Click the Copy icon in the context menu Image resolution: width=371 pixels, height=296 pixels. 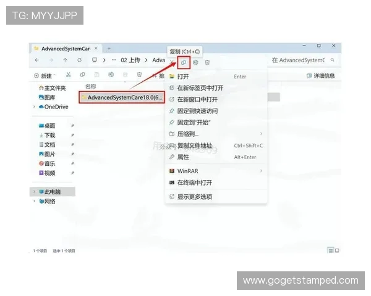coord(184,62)
